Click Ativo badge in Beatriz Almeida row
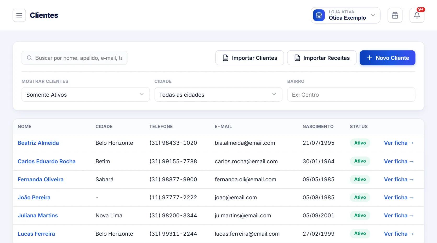The height and width of the screenshot is (243, 437). point(360,143)
